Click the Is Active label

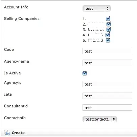click(13, 73)
